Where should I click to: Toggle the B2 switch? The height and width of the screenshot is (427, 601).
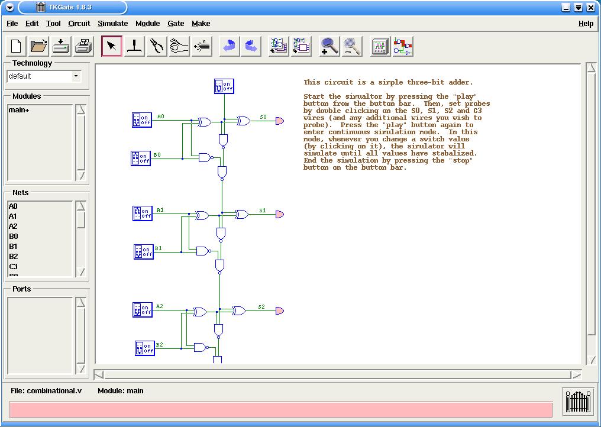(x=145, y=348)
